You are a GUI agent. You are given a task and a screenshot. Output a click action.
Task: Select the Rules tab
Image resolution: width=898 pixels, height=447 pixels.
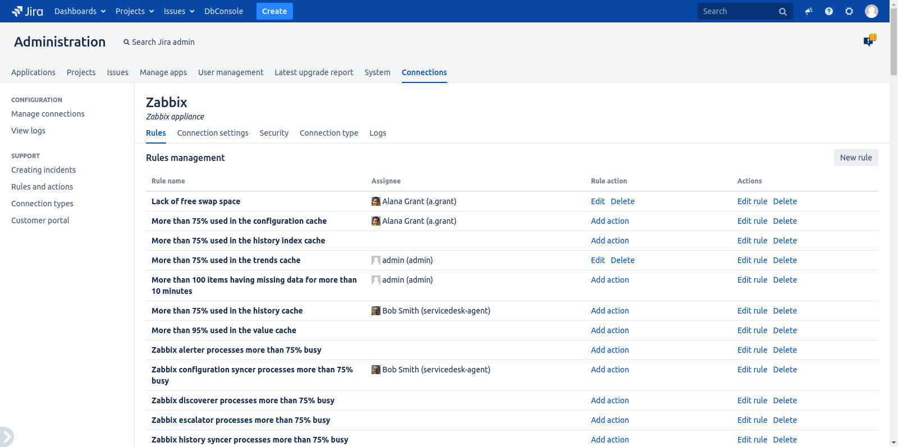click(x=156, y=133)
